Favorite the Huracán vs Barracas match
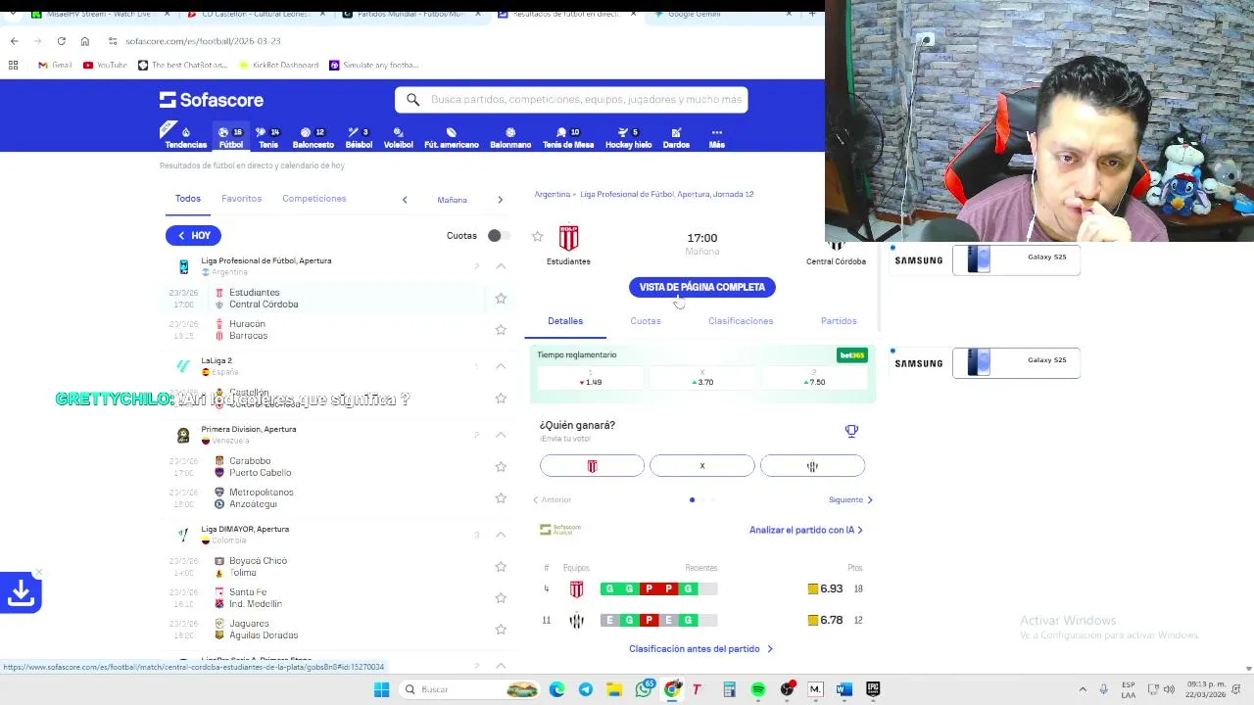Image resolution: width=1254 pixels, height=705 pixels. (501, 330)
